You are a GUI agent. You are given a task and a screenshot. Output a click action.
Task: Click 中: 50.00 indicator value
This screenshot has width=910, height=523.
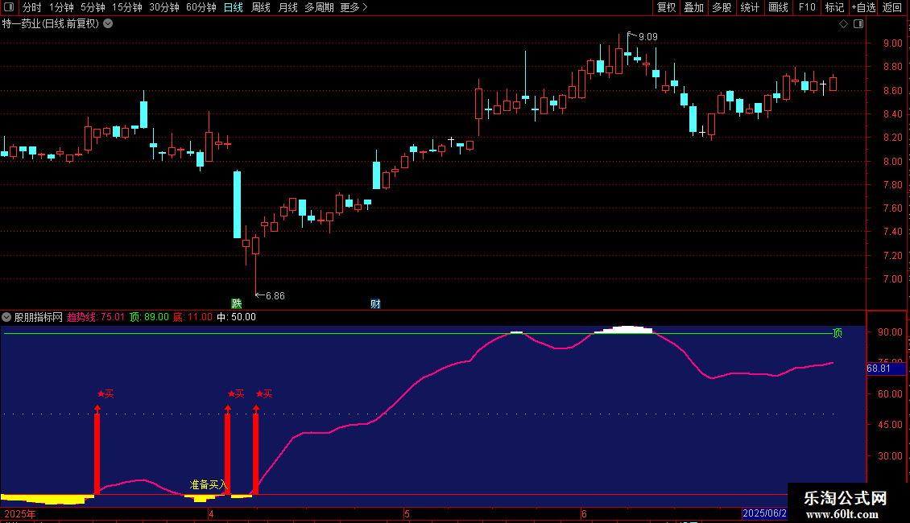[x=236, y=317]
